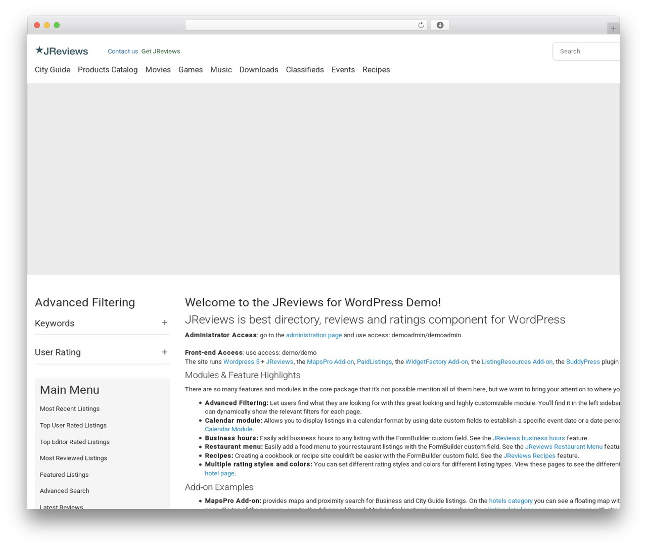Open a new browser tab with plus icon

(x=613, y=29)
